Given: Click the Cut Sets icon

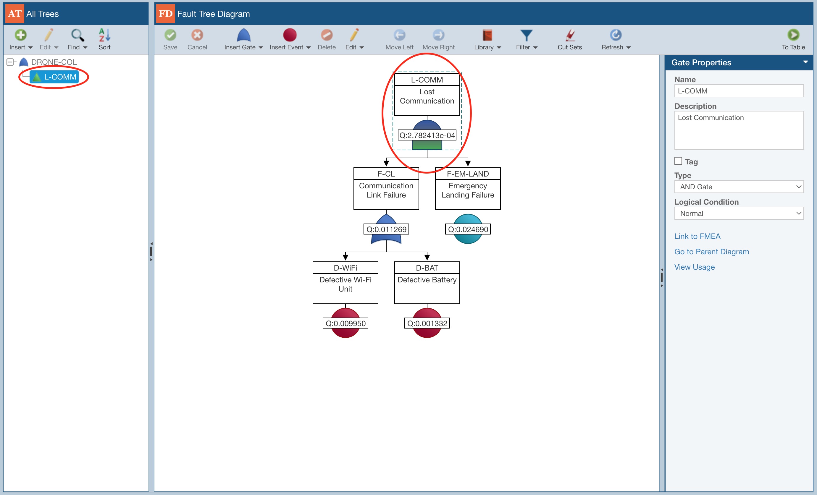Looking at the screenshot, I should 569,35.
